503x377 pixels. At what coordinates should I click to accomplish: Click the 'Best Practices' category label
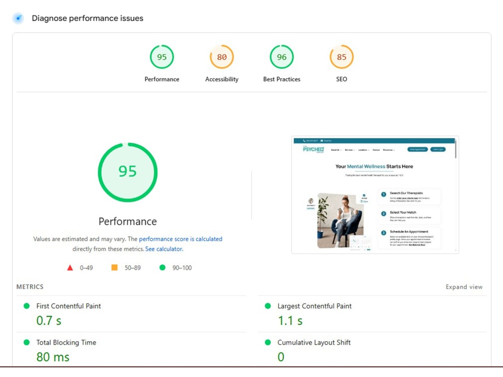282,79
